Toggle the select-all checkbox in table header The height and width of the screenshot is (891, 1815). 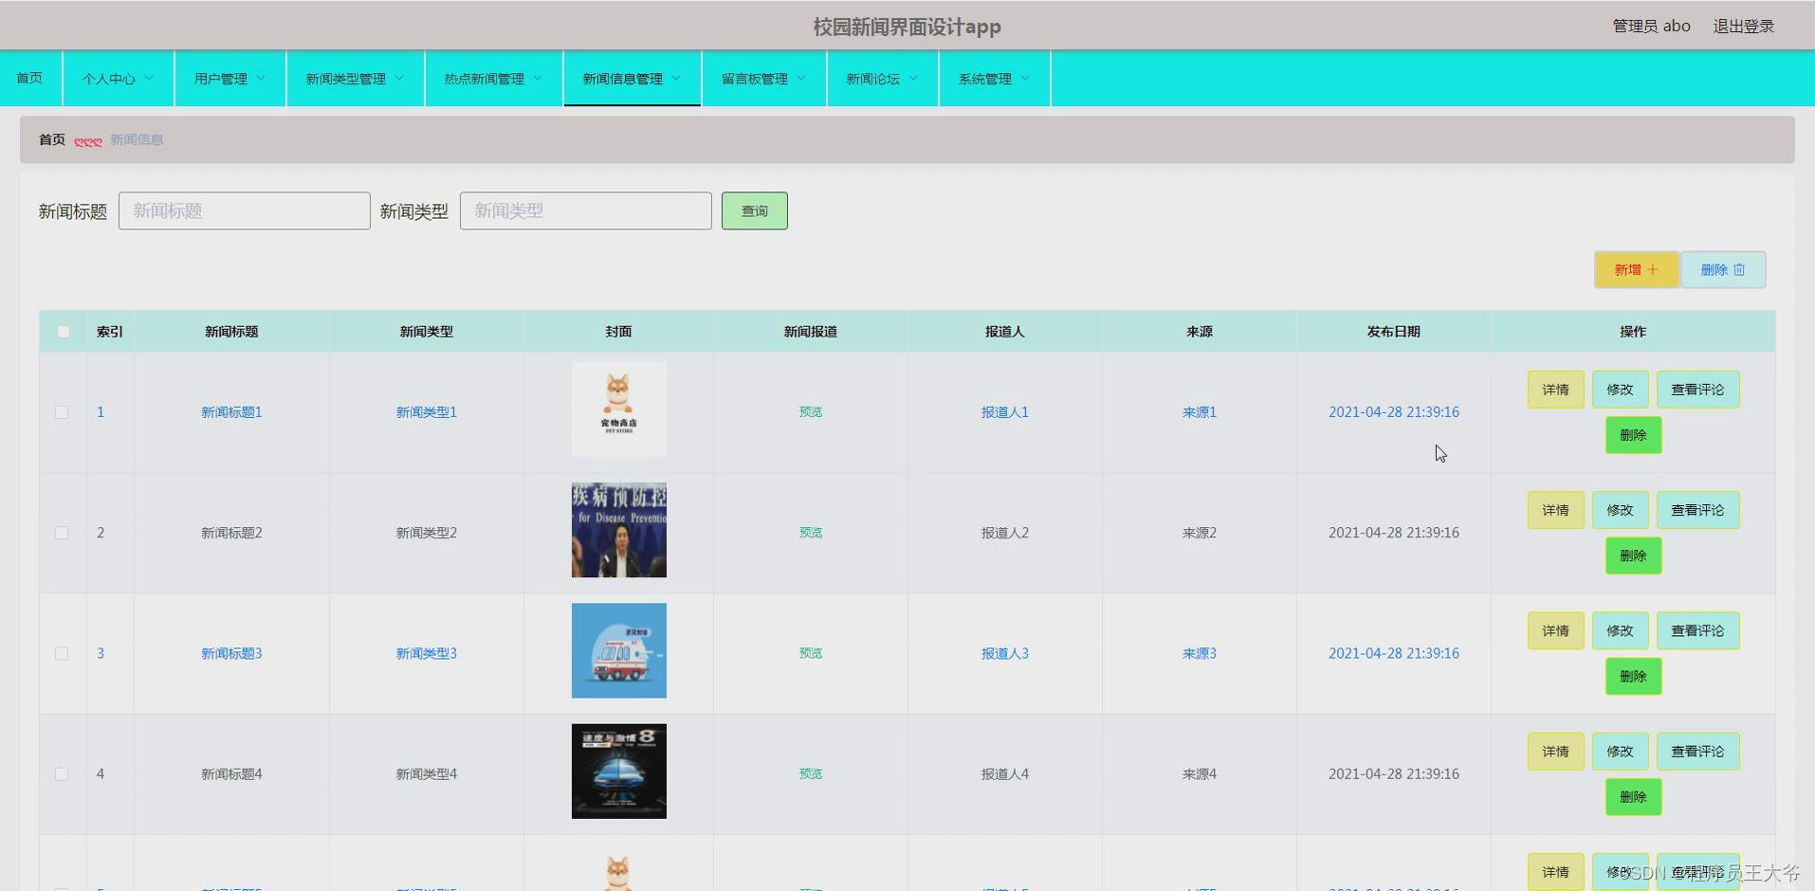click(x=63, y=331)
